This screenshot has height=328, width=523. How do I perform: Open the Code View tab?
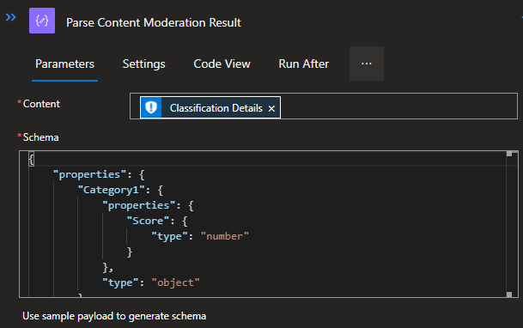point(222,64)
